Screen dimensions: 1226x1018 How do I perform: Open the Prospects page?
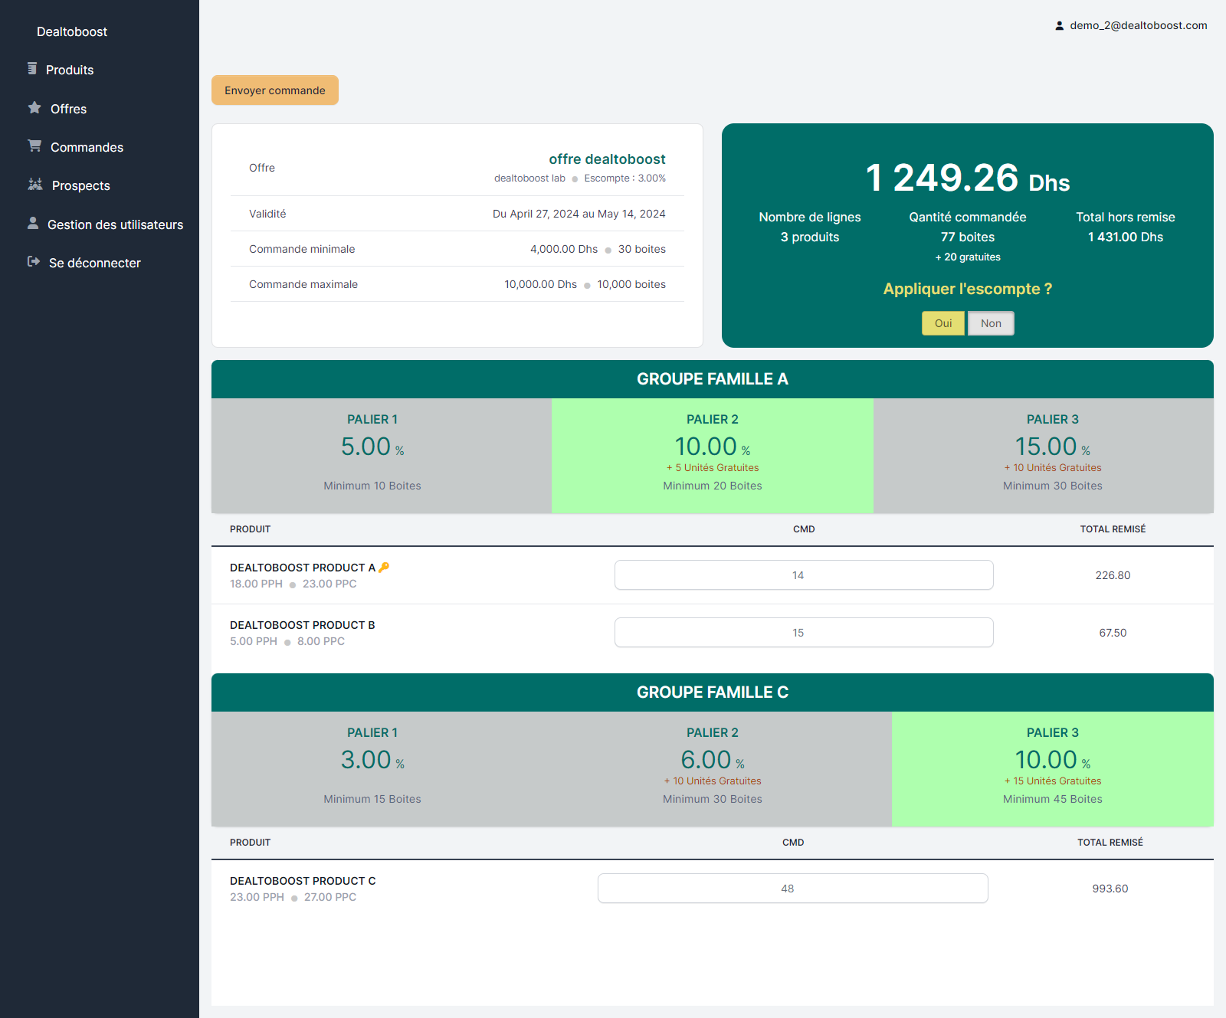(x=80, y=185)
